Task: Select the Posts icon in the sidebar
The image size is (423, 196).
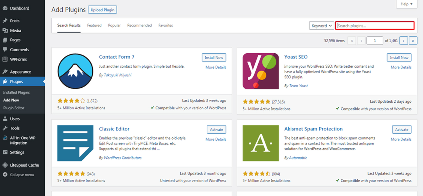Action: 5,20
